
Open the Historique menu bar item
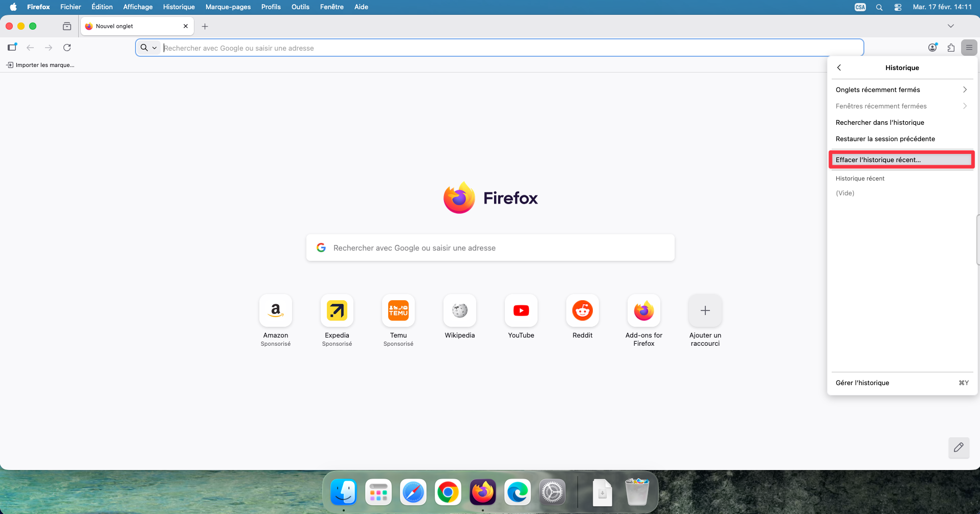click(x=179, y=7)
